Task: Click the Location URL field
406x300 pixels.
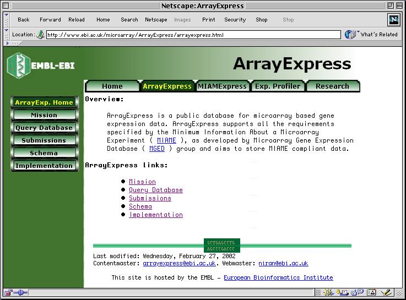Action: coord(193,35)
